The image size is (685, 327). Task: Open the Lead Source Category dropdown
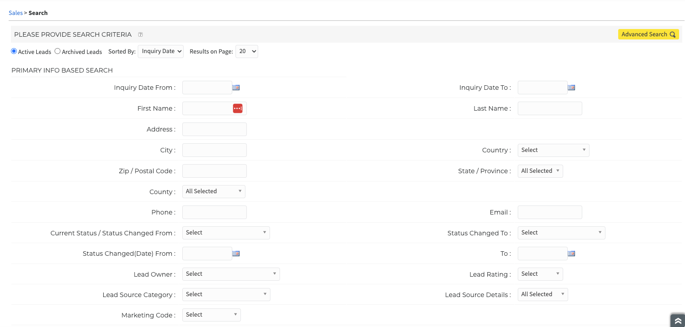226,294
